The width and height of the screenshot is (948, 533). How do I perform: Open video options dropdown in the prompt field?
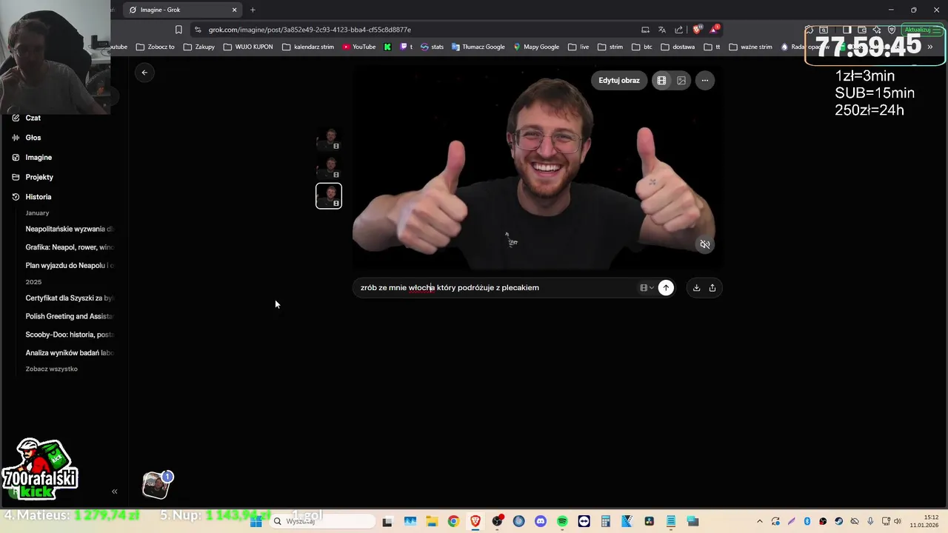[x=647, y=288]
